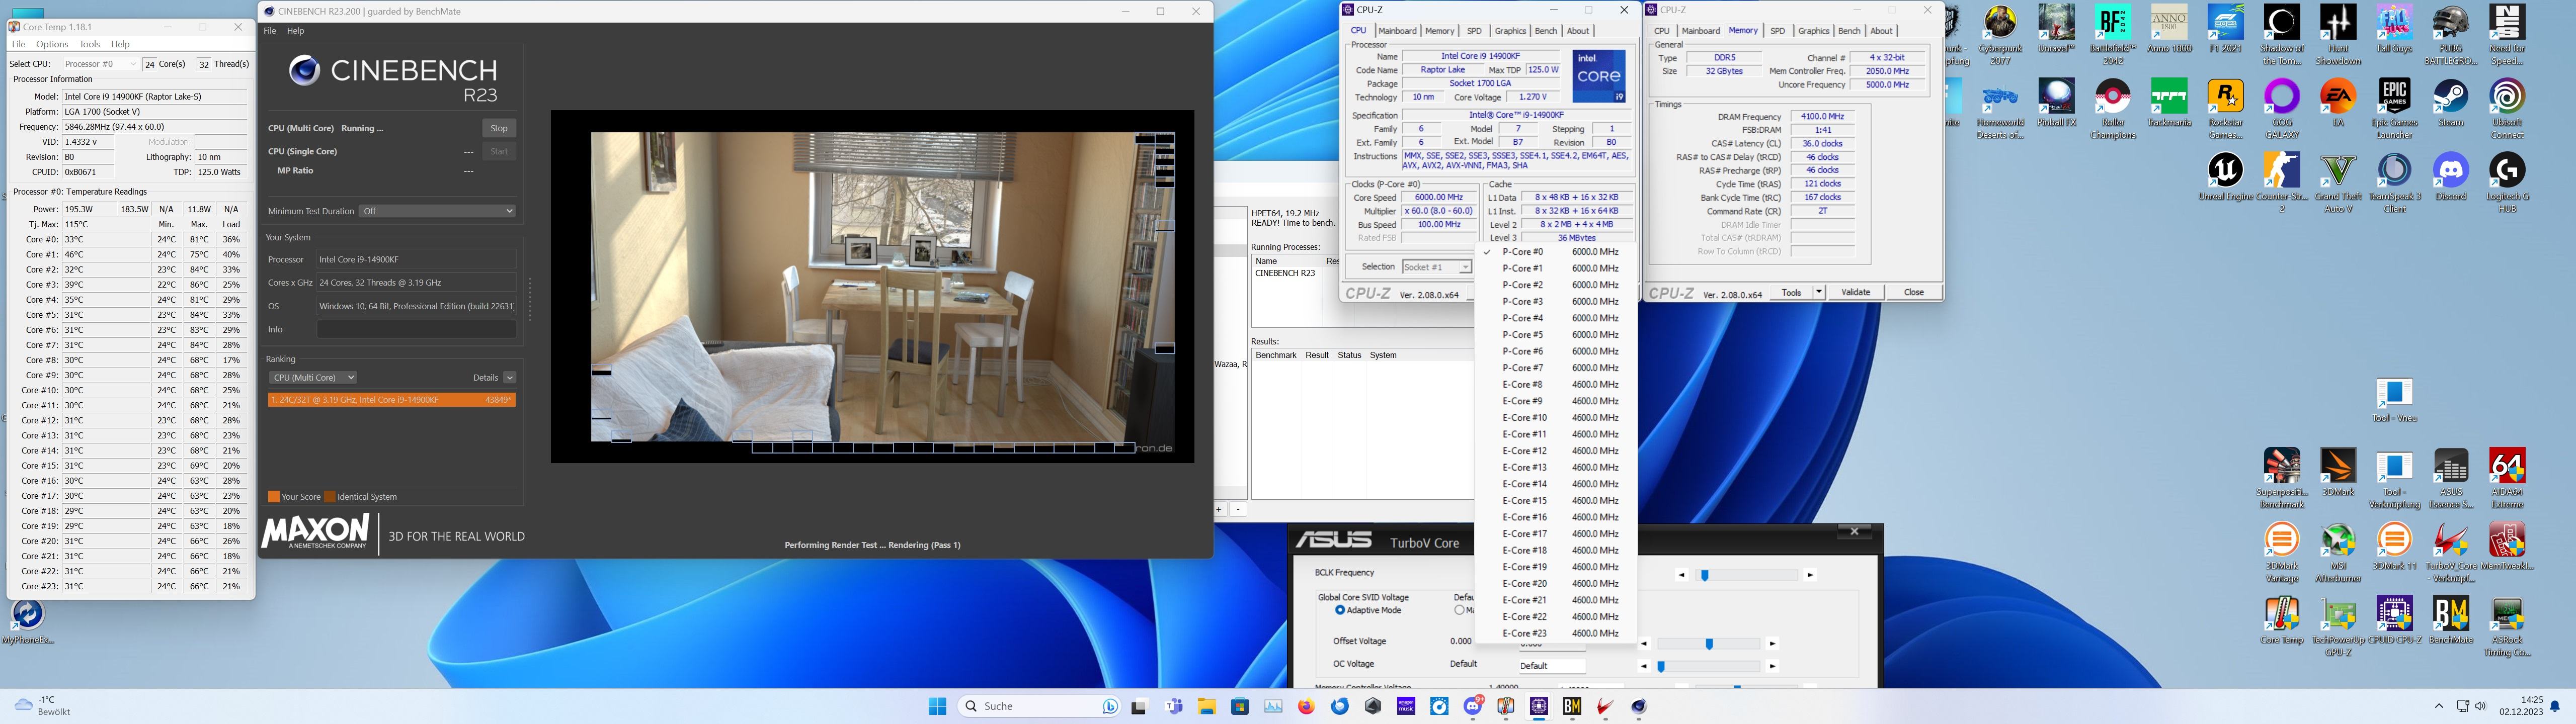Open the Core Temp Tools menu
Image resolution: width=2576 pixels, height=724 pixels.
89,44
